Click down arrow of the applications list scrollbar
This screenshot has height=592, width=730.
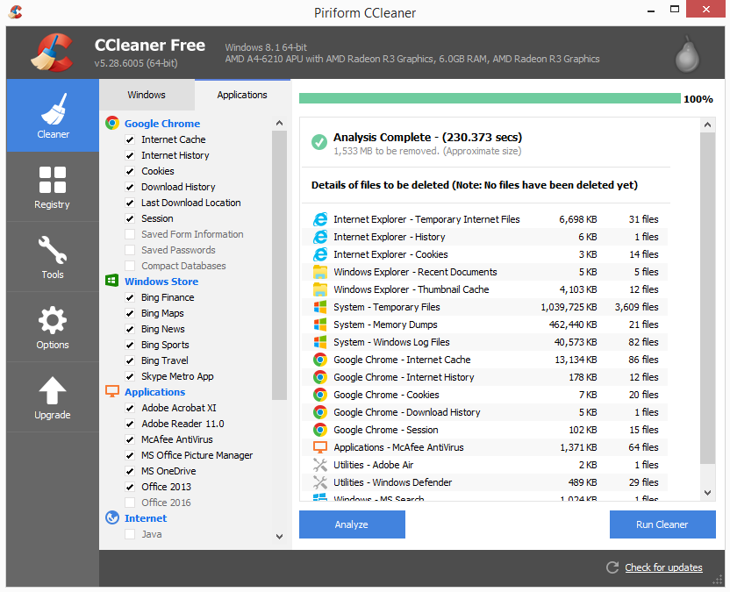click(x=279, y=536)
